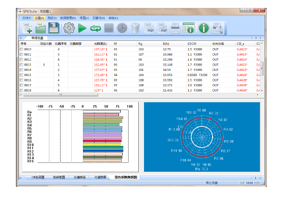This screenshot has width=287, height=201.
Task: Open a file using the folder icon
Action: point(40,28)
